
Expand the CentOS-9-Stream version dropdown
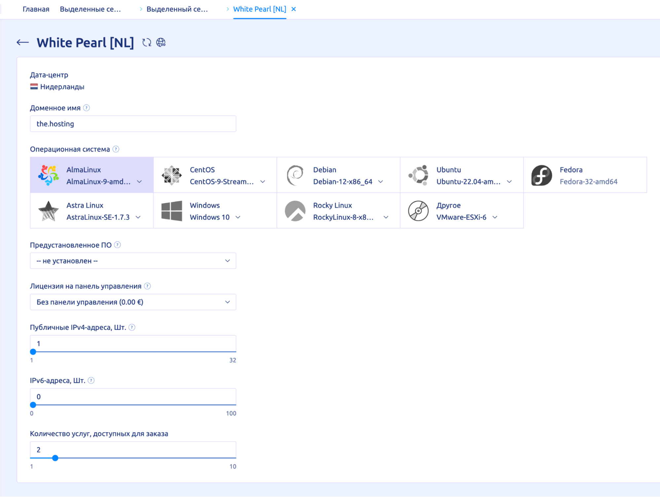[263, 182]
